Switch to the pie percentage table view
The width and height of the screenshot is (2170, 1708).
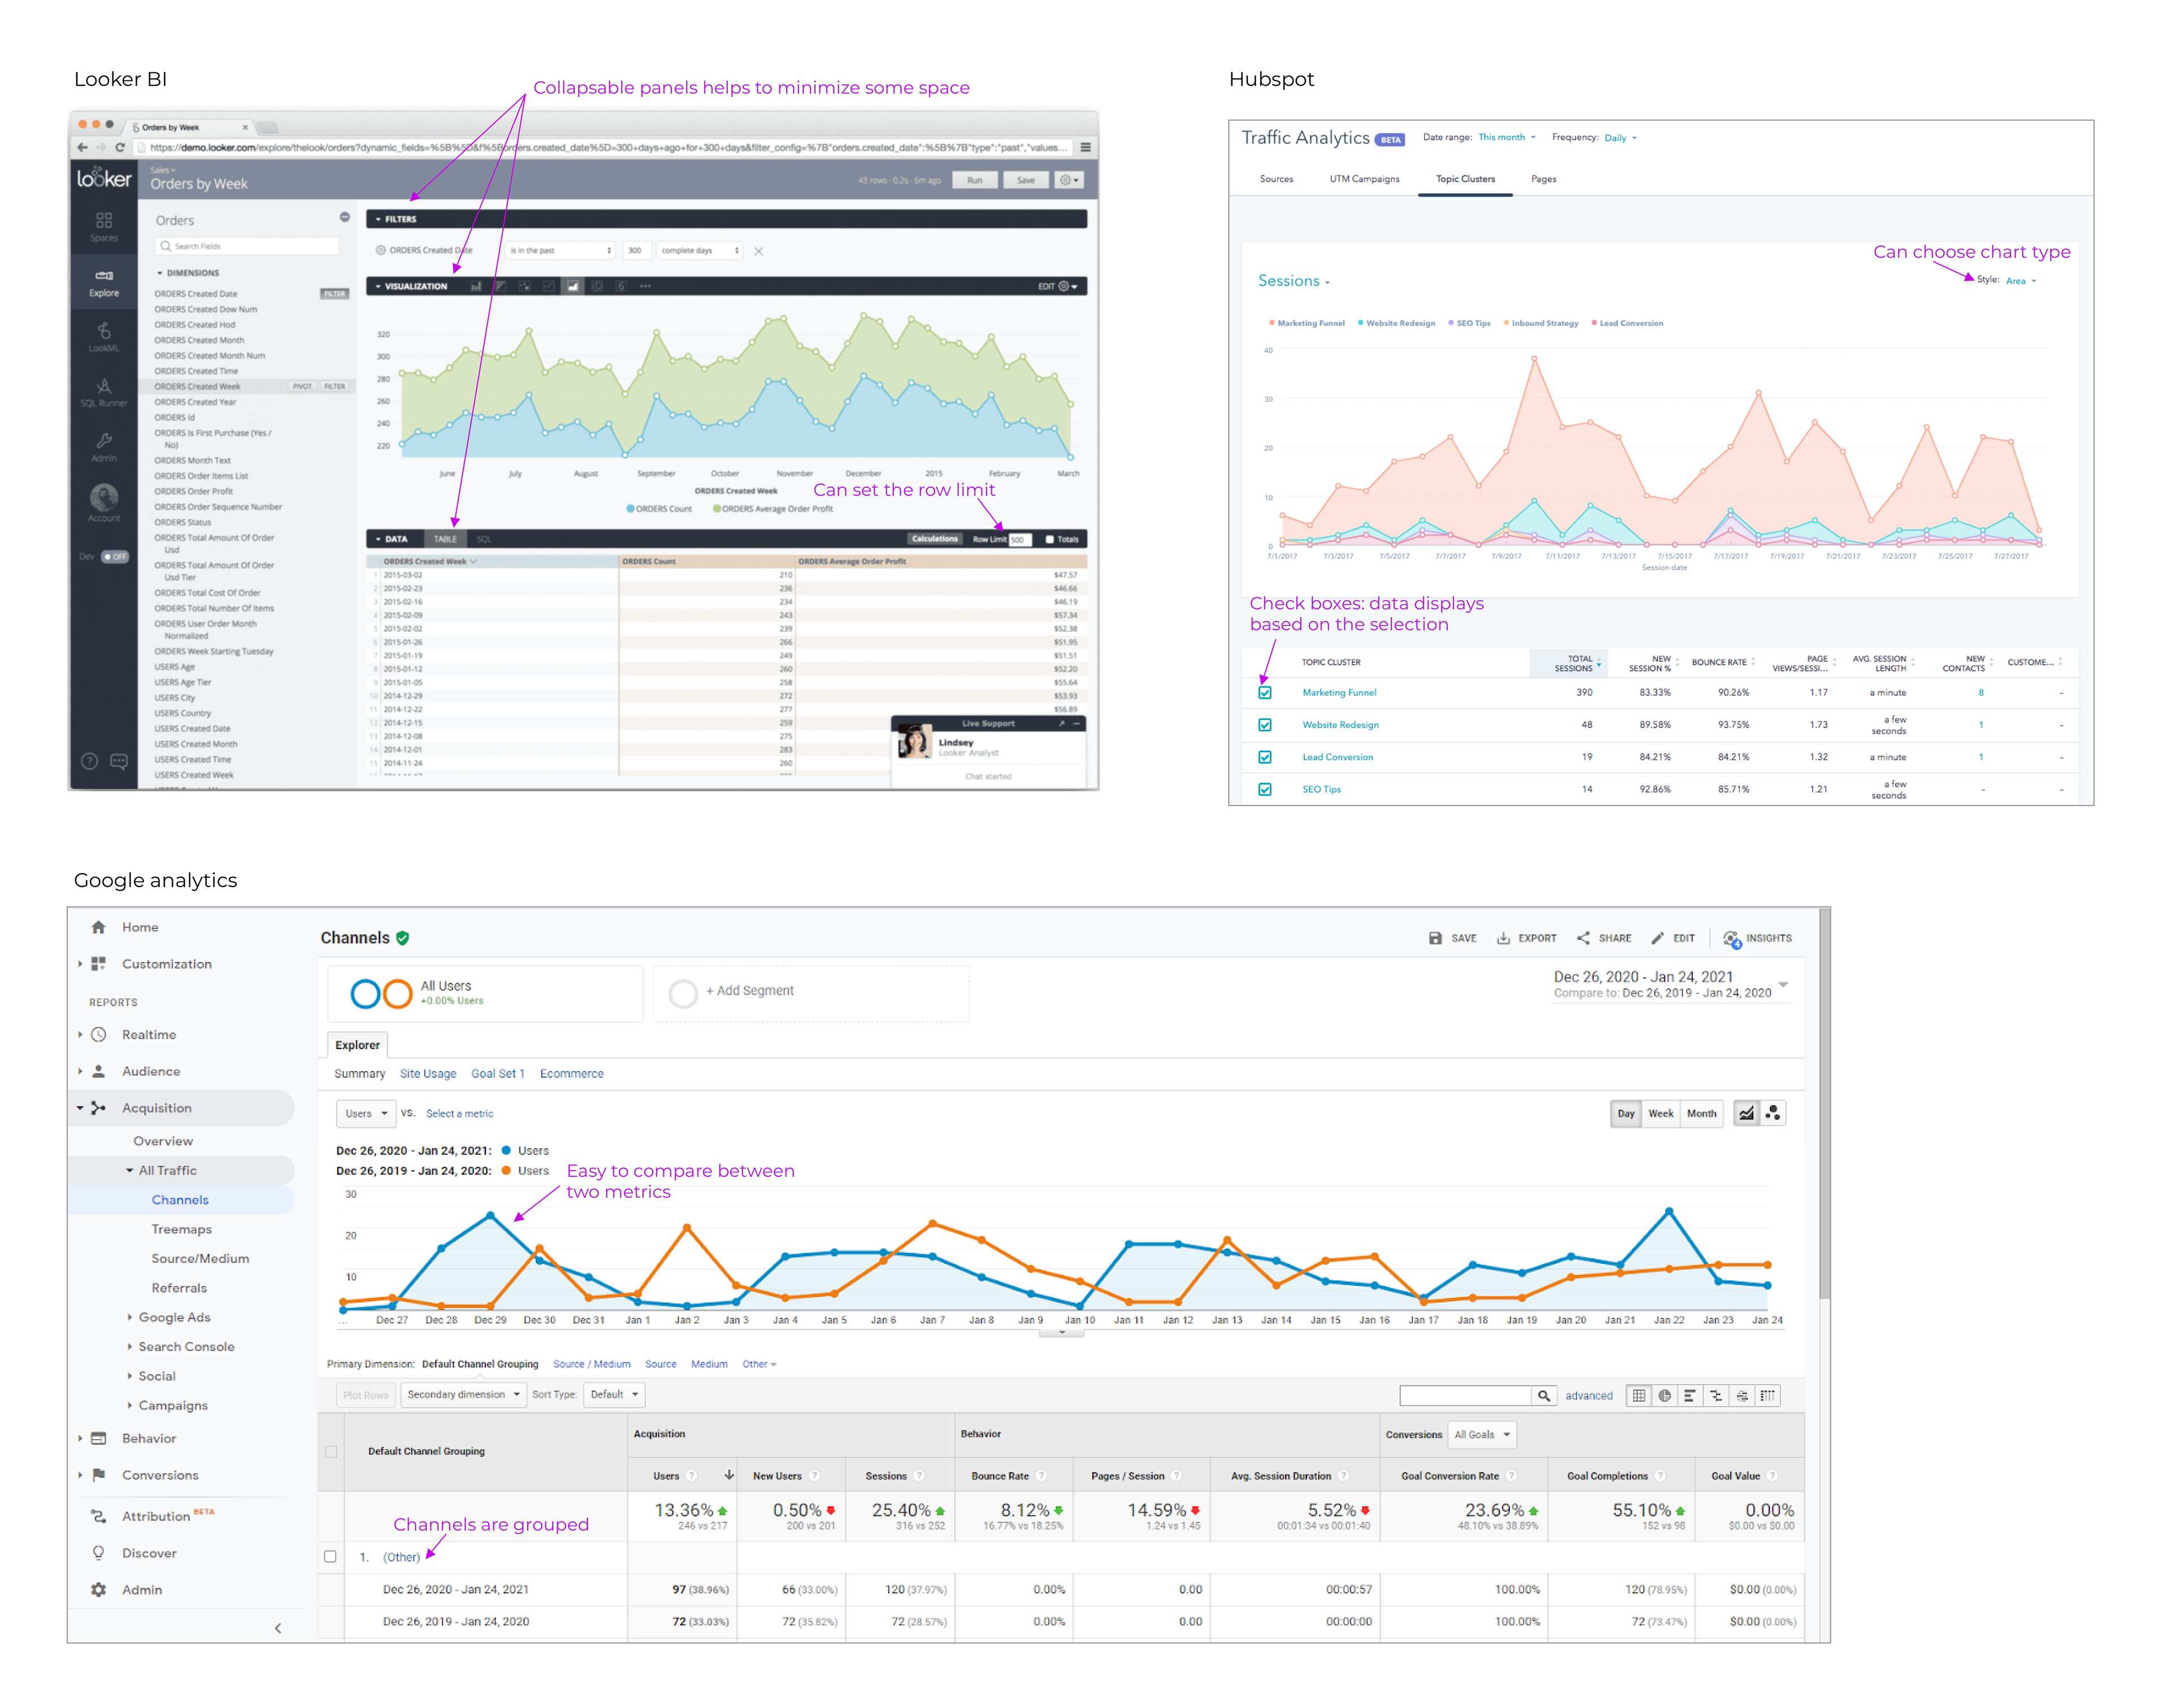pyautogui.click(x=1664, y=1395)
